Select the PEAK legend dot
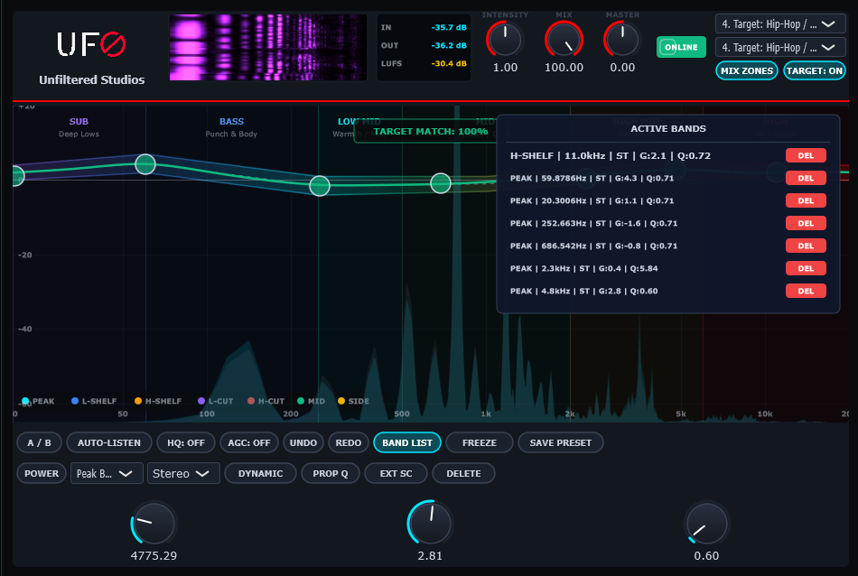Screen dimensions: 858x576 (25, 401)
